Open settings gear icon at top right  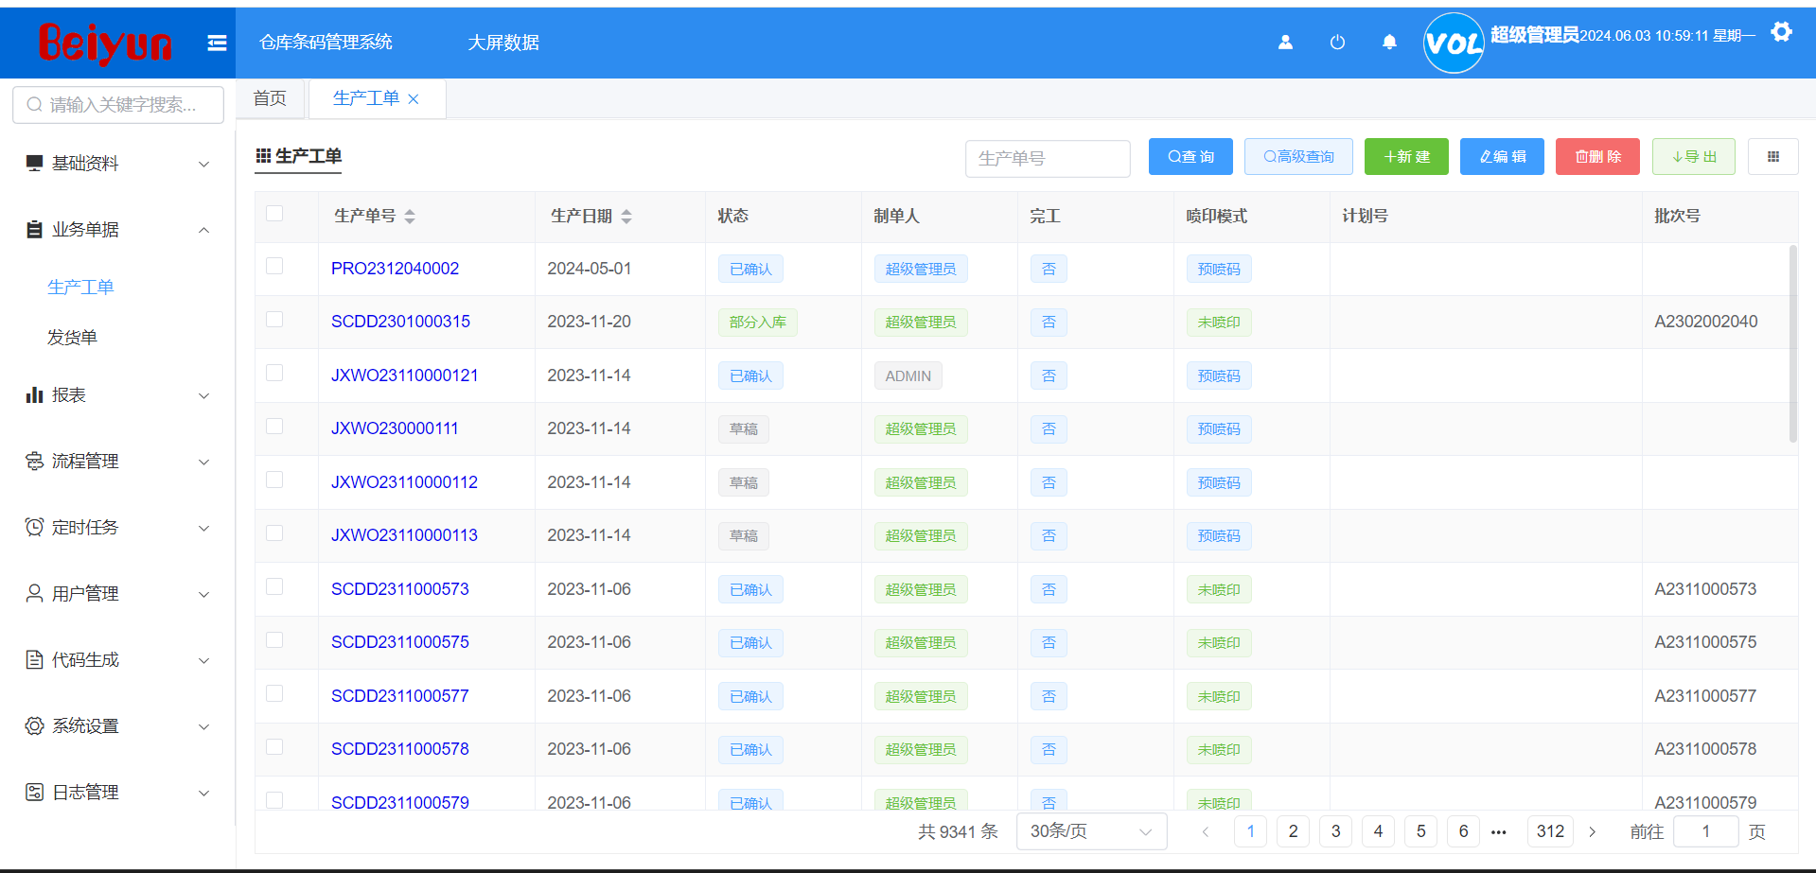(1781, 33)
